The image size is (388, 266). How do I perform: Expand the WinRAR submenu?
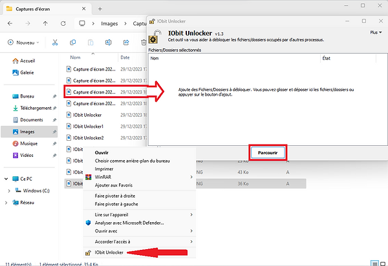point(139,177)
